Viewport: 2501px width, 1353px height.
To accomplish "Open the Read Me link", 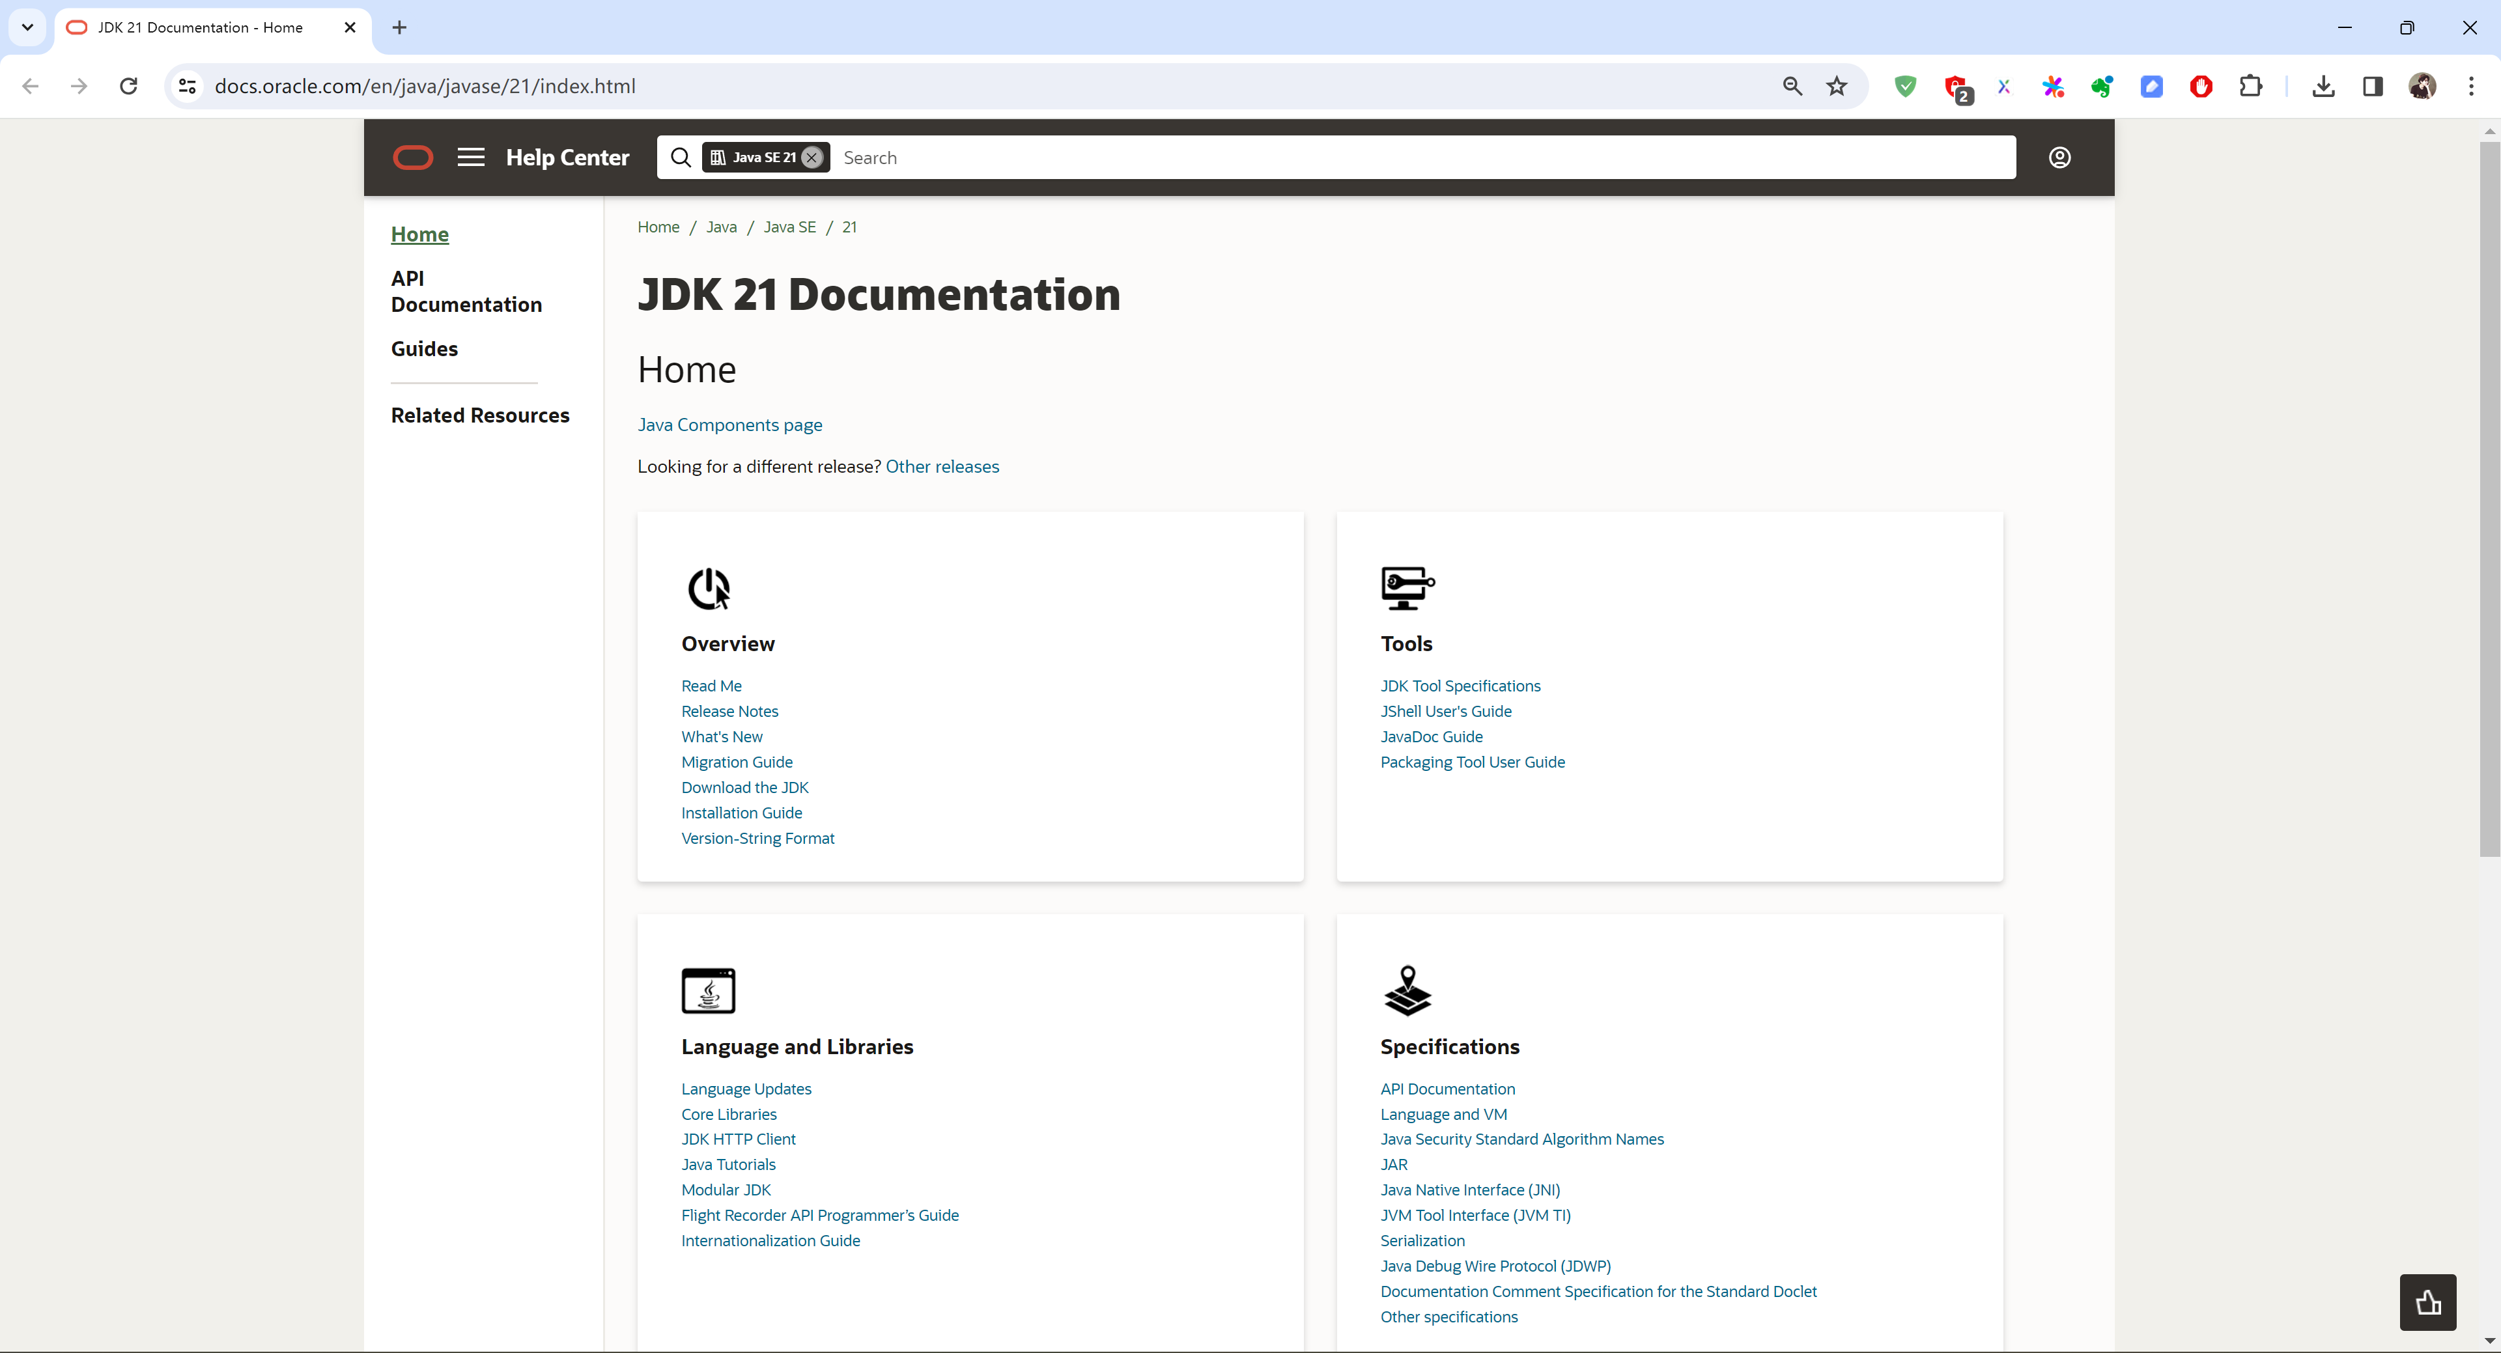I will pyautogui.click(x=711, y=686).
